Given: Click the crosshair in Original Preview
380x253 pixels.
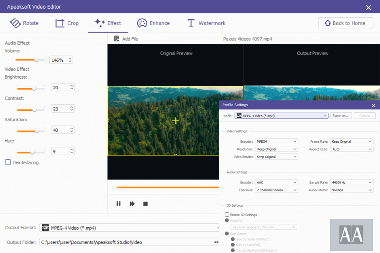Looking at the screenshot, I should 175,120.
